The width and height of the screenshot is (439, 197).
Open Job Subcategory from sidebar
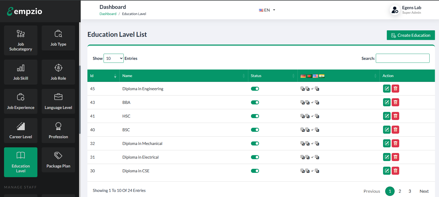[x=21, y=41]
